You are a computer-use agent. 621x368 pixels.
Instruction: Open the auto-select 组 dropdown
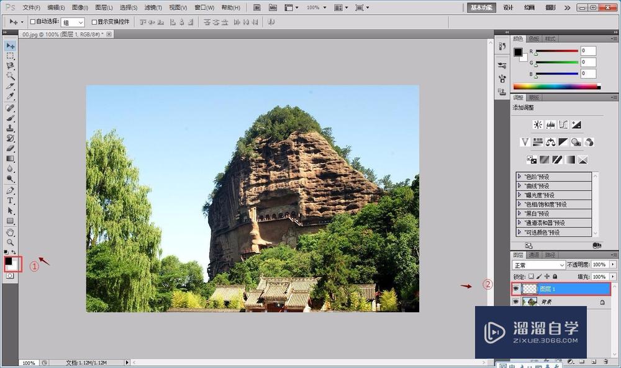[x=73, y=22]
